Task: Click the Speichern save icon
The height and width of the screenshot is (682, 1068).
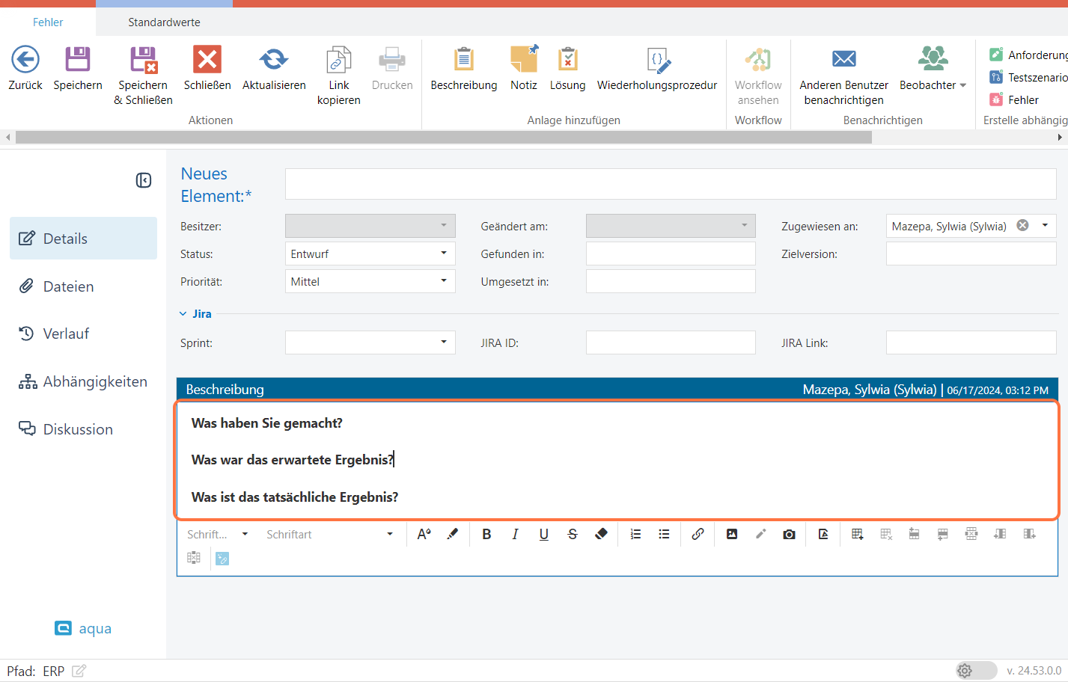Action: click(77, 60)
